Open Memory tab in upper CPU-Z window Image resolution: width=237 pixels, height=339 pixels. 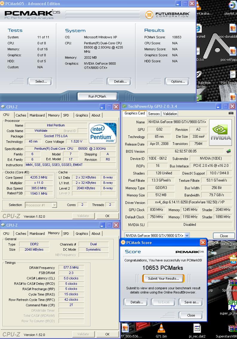[54, 115]
